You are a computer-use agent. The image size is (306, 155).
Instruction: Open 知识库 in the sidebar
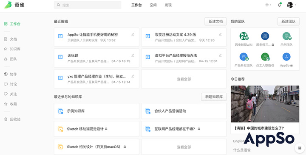(12, 49)
